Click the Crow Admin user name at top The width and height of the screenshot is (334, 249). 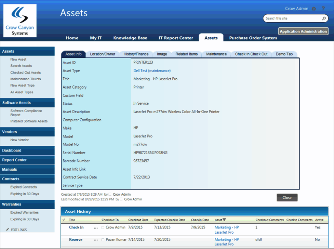[296, 9]
